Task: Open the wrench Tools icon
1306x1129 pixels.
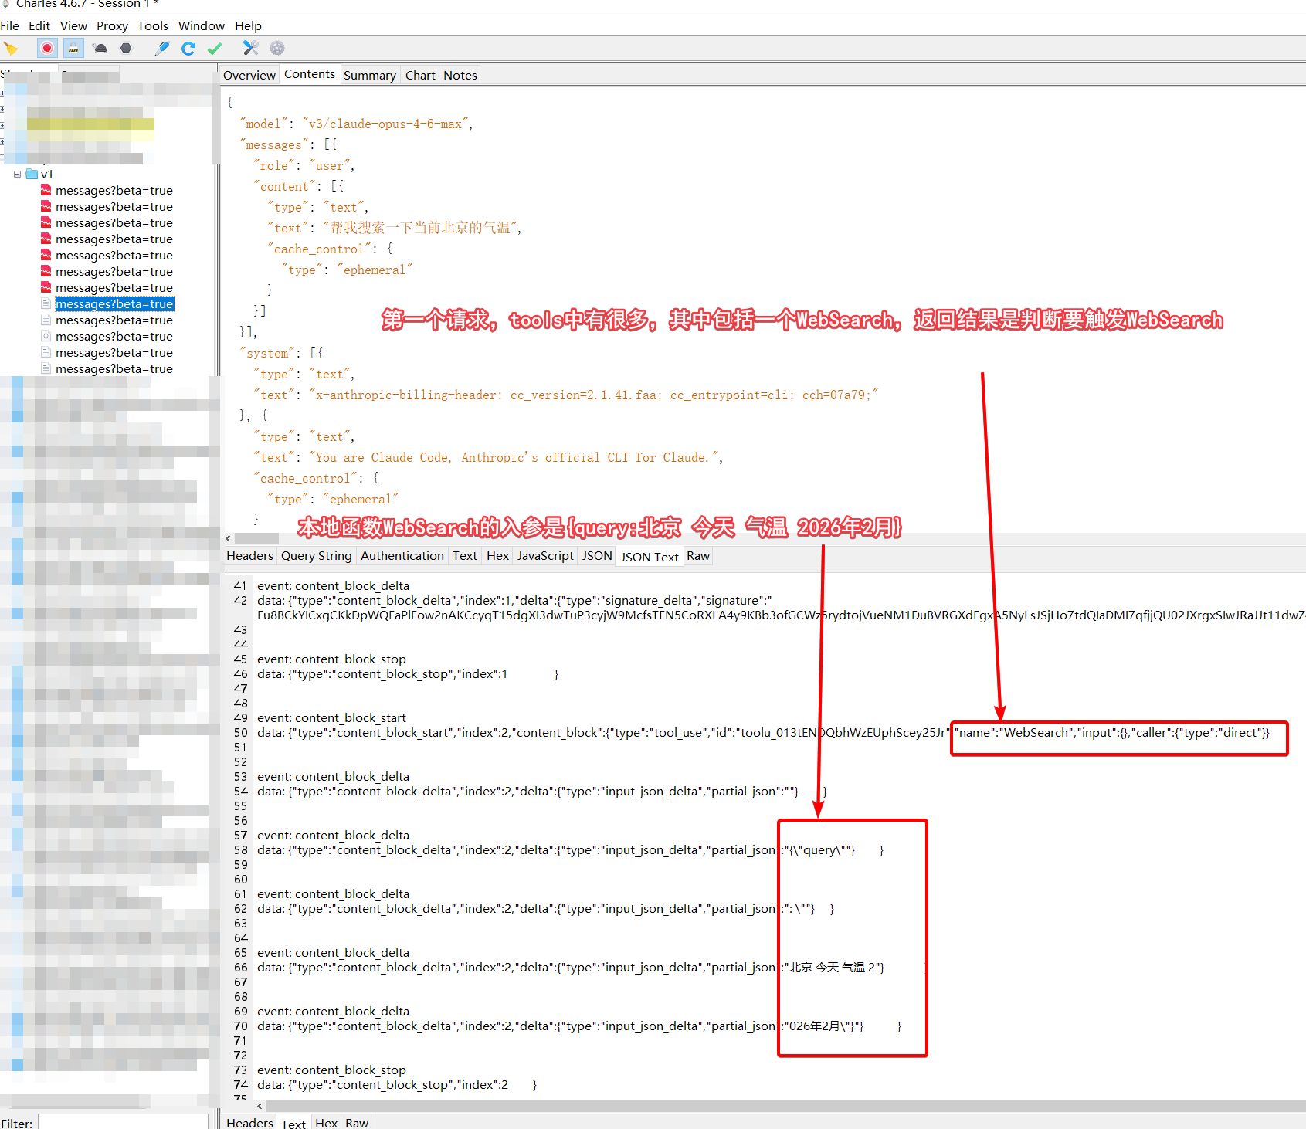Action: tap(250, 49)
